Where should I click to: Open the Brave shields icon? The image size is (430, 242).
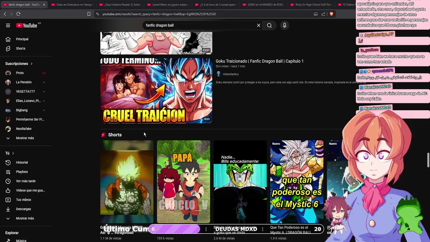tap(331, 14)
